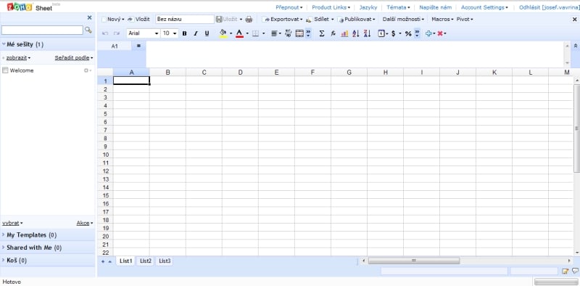Image resolution: width=580 pixels, height=286 pixels.
Task: Click the chat bubble icon in status bar
Action: click(x=575, y=271)
